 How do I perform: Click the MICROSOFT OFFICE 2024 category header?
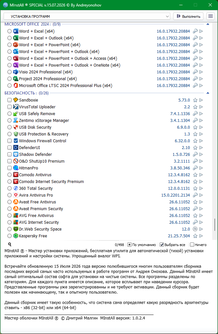[33, 24]
